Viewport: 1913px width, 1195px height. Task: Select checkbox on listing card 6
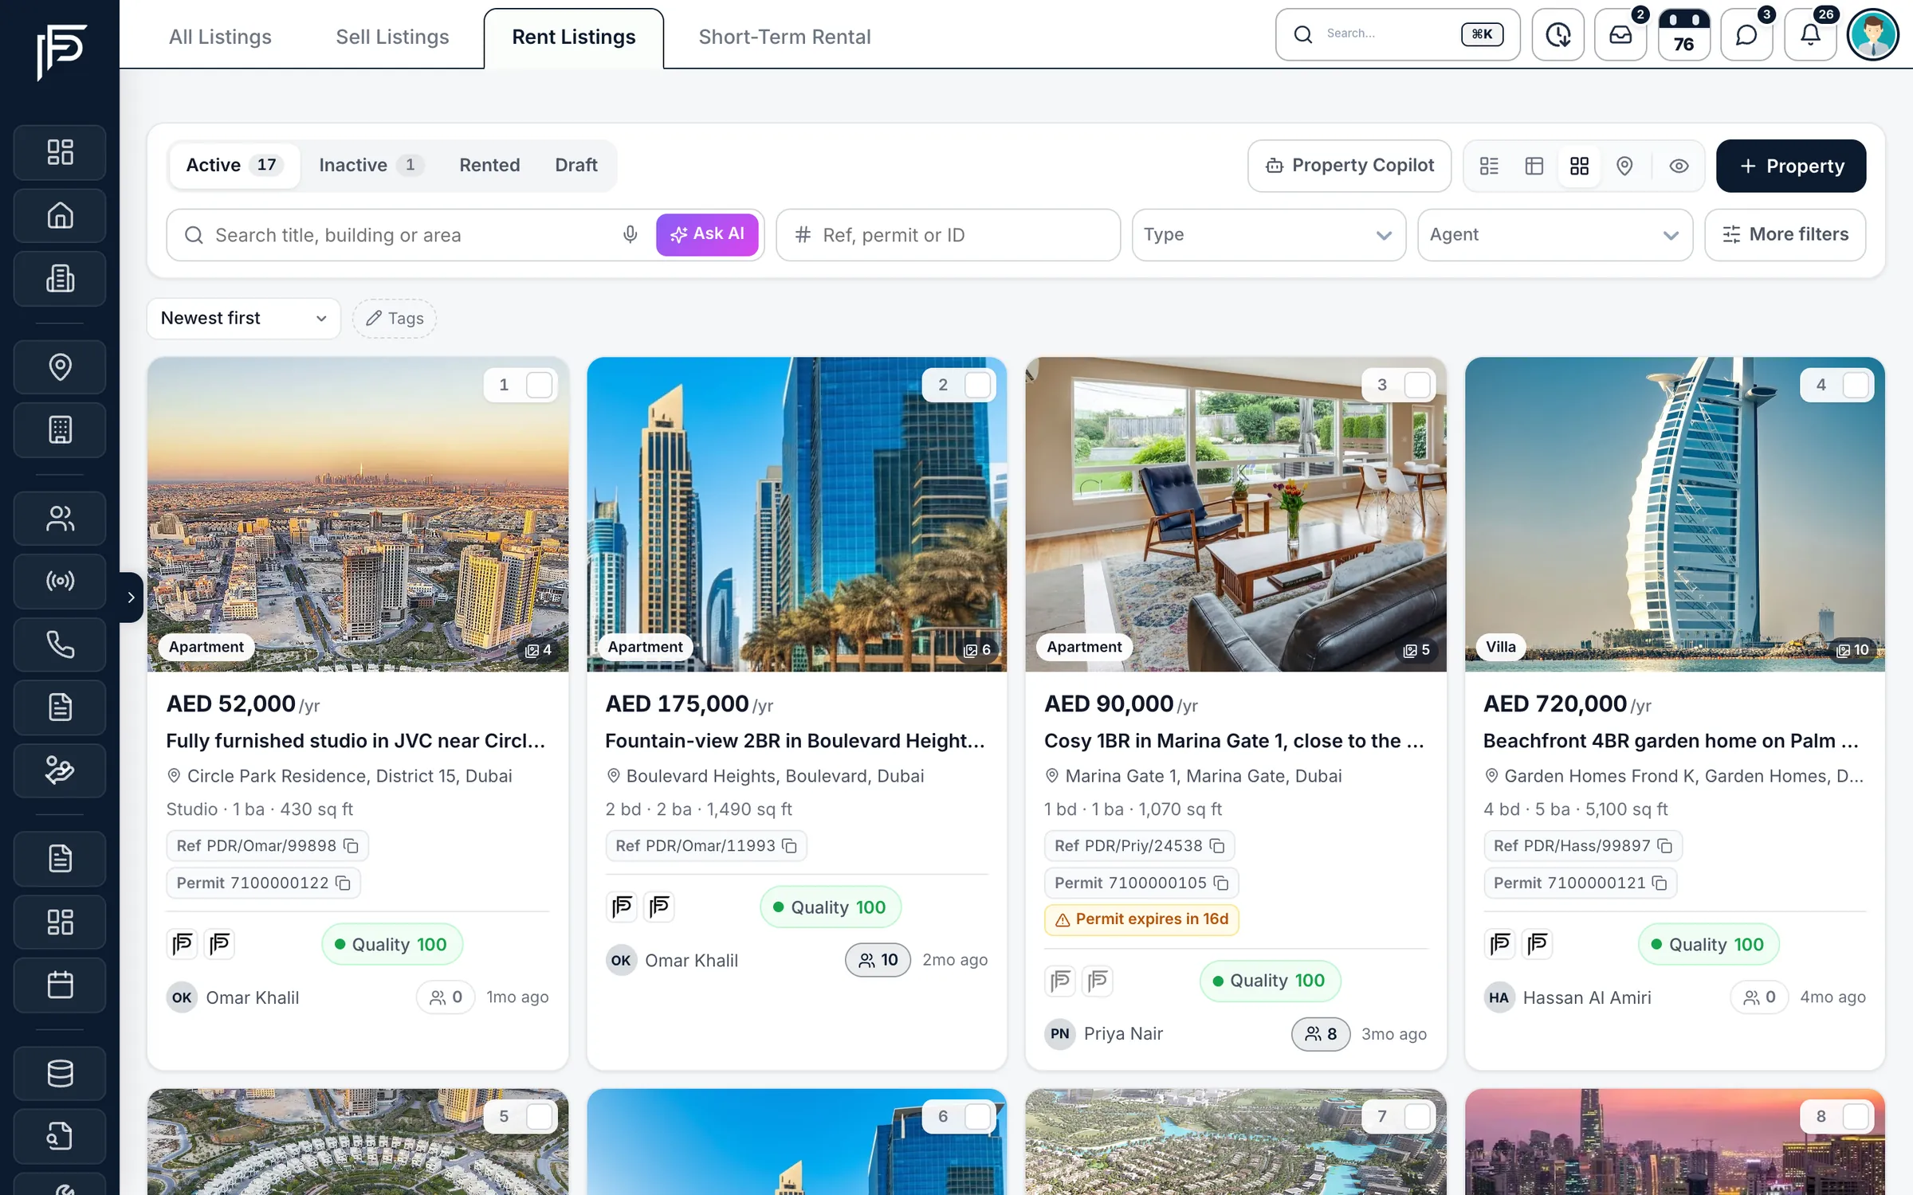[x=978, y=1116]
